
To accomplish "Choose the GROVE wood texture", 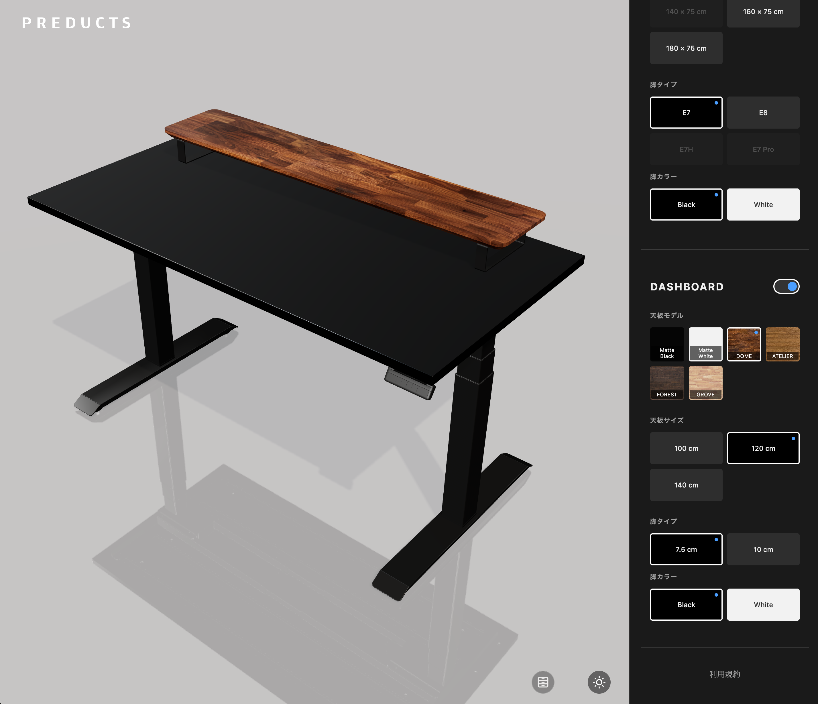I will coord(705,382).
